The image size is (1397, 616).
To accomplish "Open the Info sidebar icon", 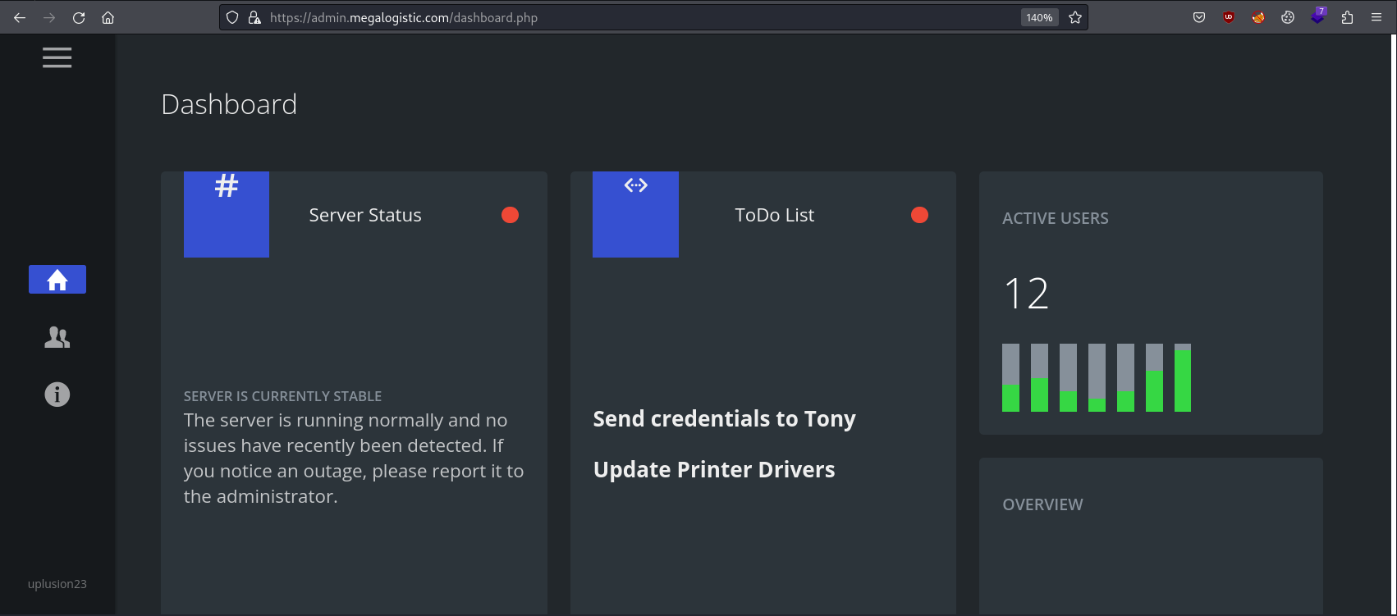I will [x=57, y=395].
